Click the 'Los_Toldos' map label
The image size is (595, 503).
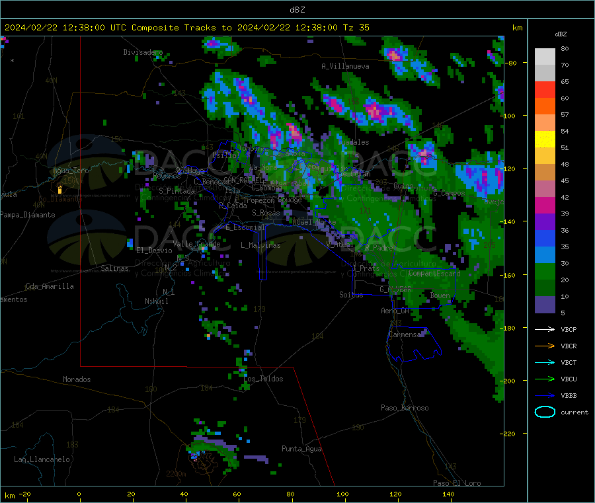coord(263,379)
